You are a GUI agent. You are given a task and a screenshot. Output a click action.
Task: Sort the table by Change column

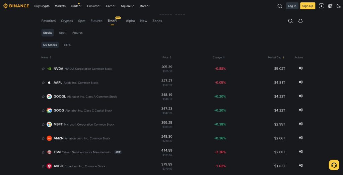click(x=219, y=57)
